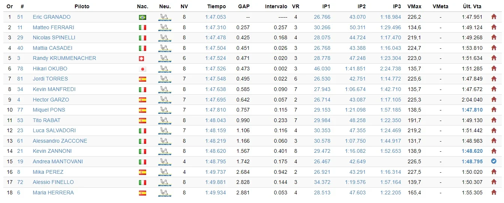
Task: Click IP1 value 26.530 in TORRES's row
Action: click(322, 79)
